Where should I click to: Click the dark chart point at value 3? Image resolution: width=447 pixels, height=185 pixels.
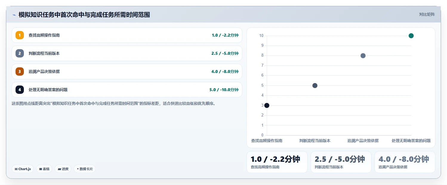coord(267,105)
